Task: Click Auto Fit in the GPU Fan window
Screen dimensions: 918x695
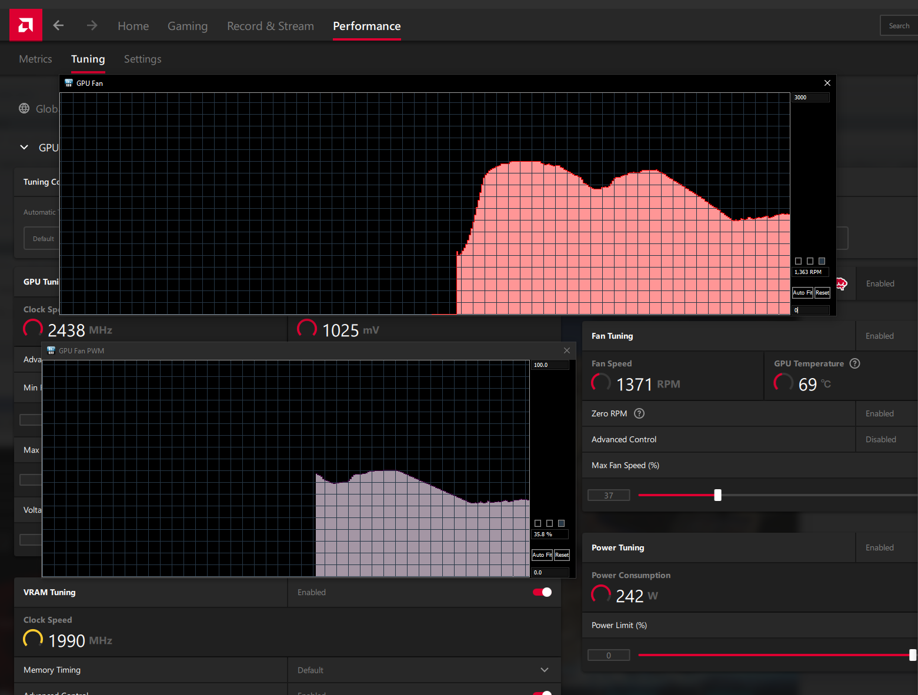Action: point(803,293)
